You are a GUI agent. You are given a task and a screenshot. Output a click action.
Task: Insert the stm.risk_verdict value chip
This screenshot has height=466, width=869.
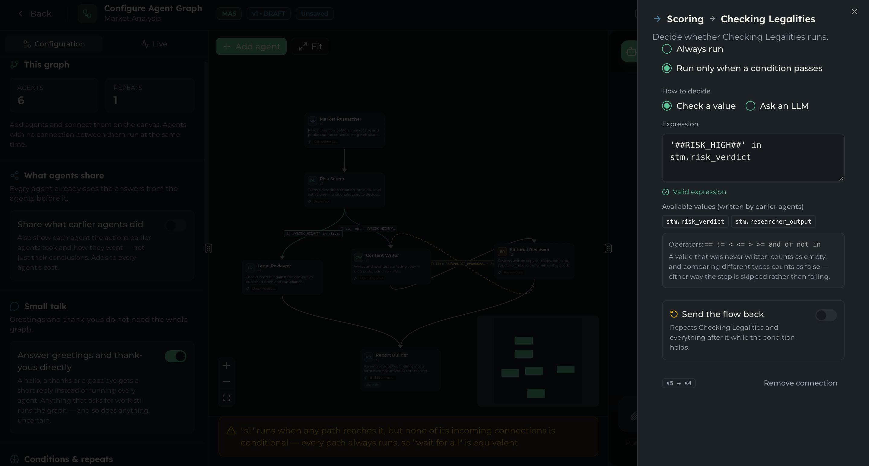tap(695, 221)
